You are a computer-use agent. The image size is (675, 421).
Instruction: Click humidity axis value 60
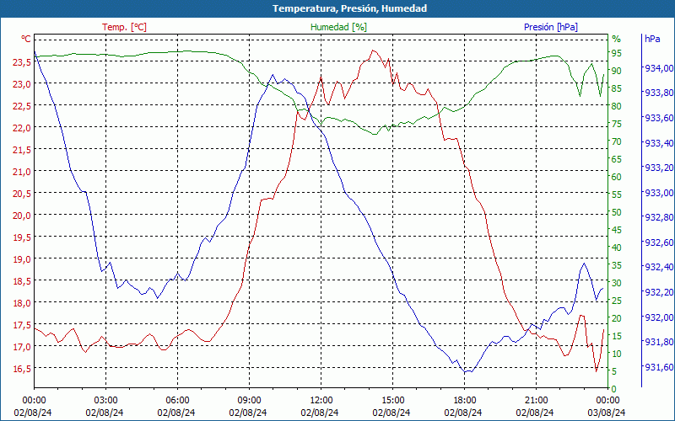click(617, 177)
